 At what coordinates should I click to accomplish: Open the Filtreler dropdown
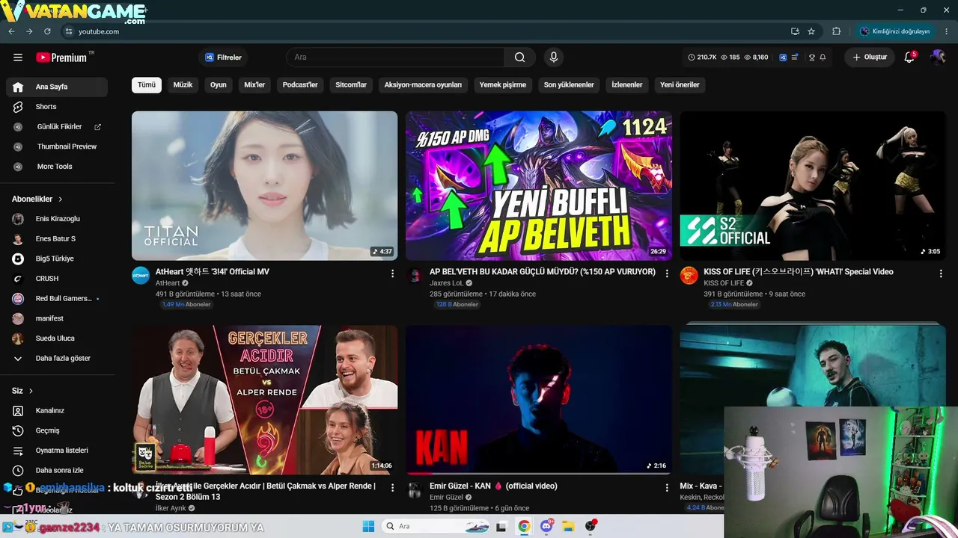pyautogui.click(x=224, y=58)
